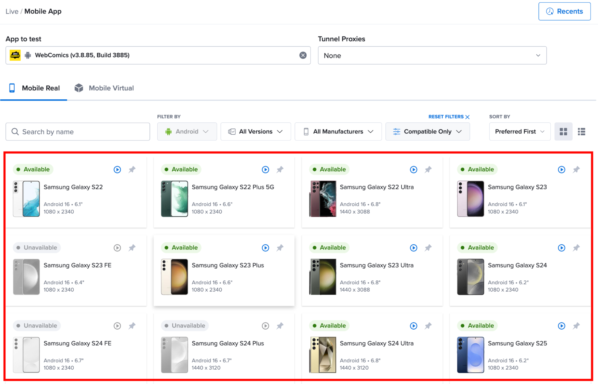Expand the All Manufacturers filter
The height and width of the screenshot is (384, 598).
(x=338, y=132)
